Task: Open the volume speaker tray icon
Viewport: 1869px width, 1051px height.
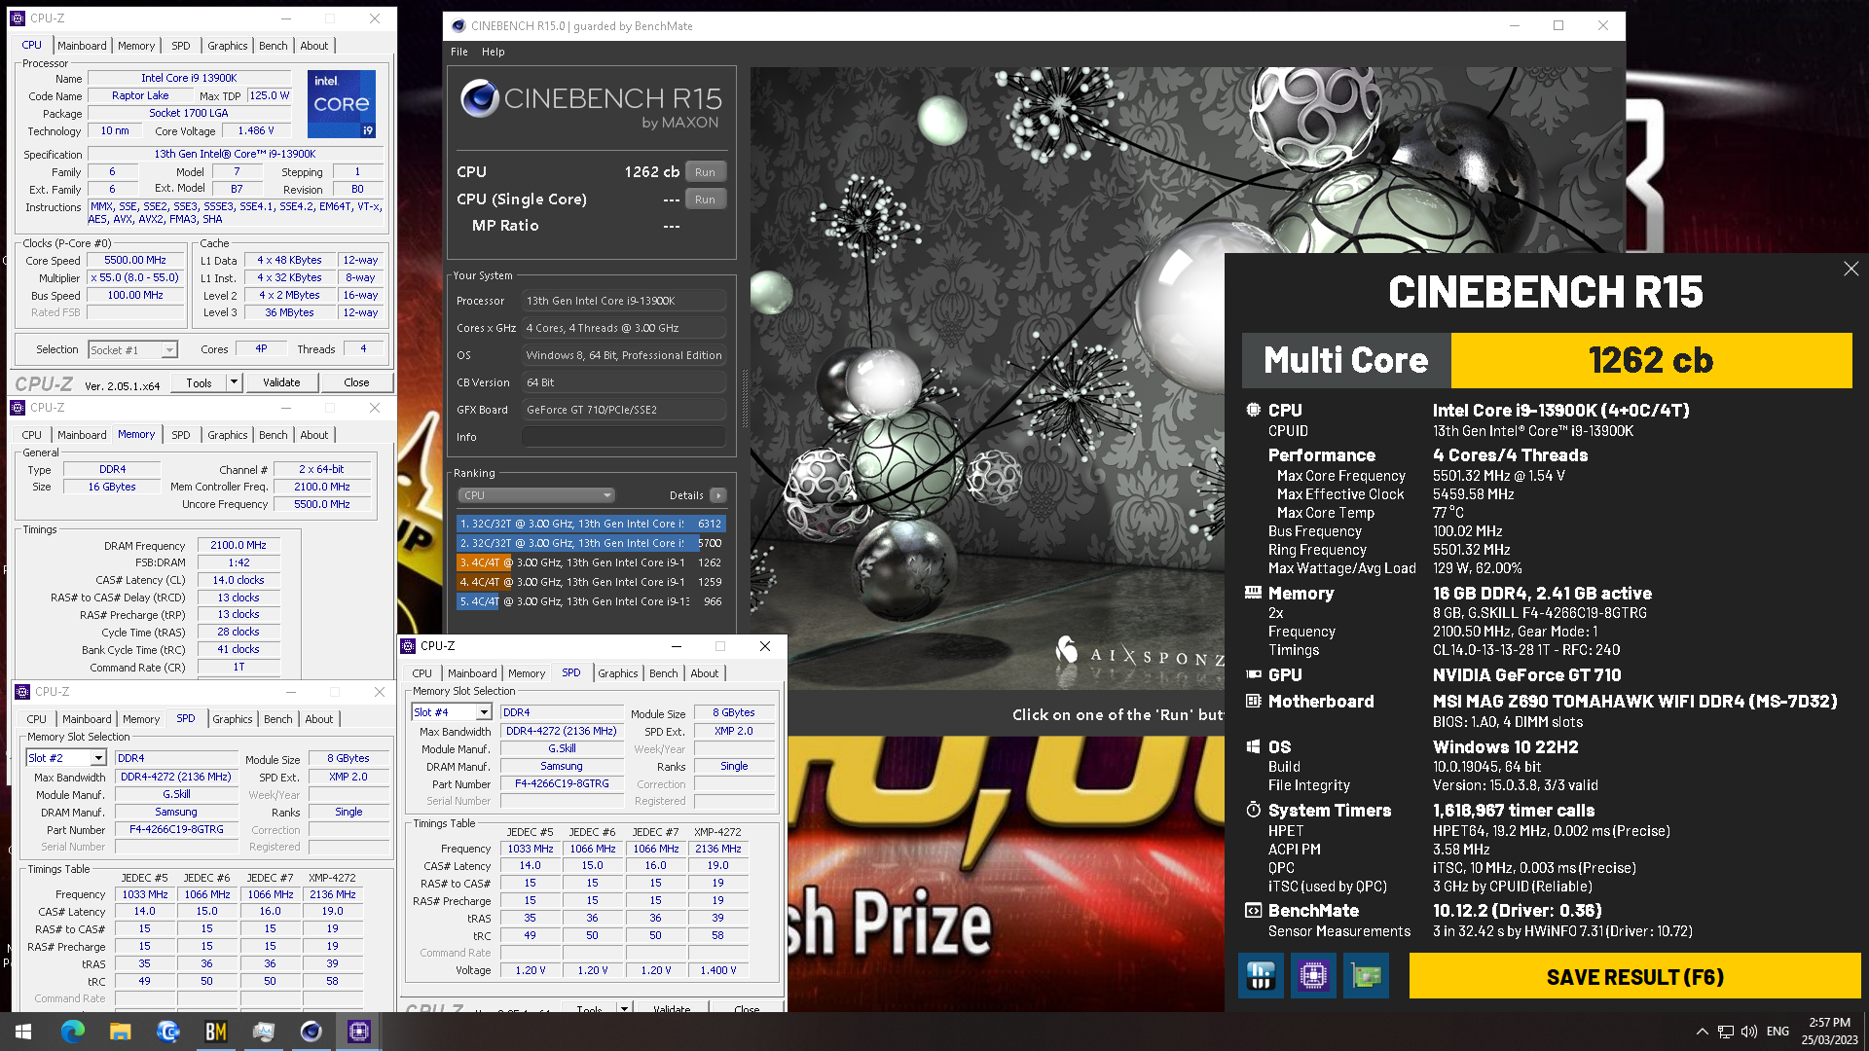Action: (1749, 1032)
